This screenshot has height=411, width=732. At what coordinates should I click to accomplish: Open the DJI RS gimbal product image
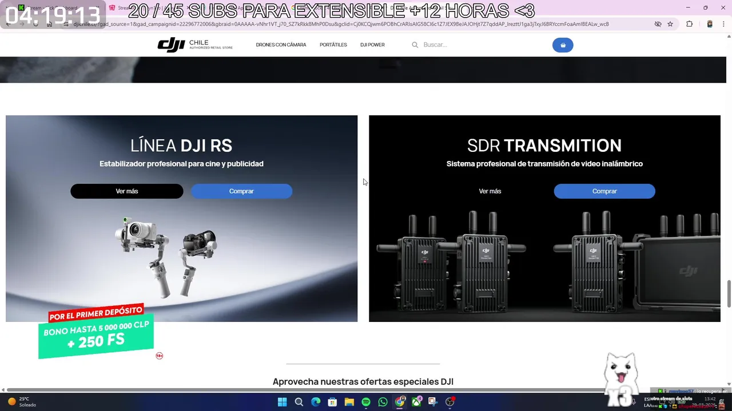click(x=166, y=257)
